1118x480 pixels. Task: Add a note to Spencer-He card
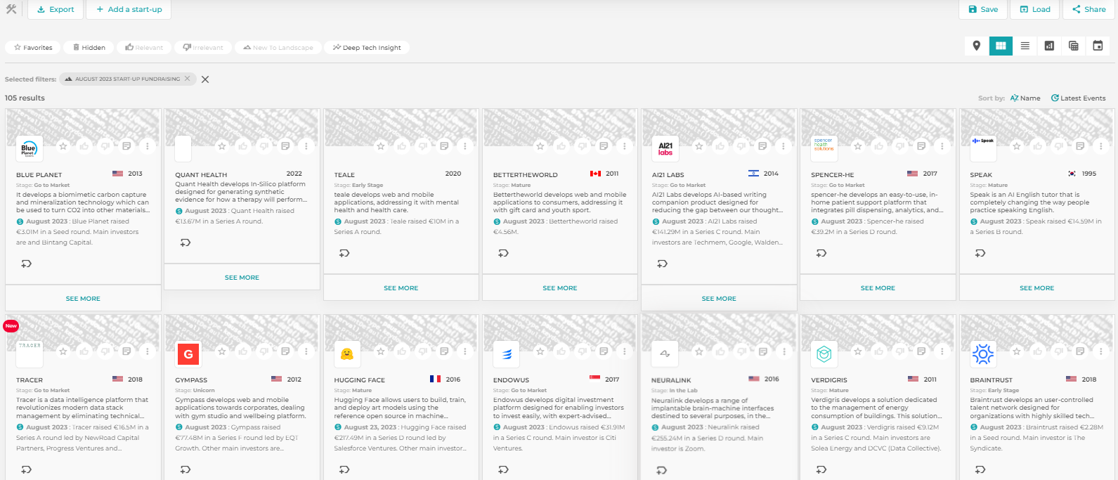tap(921, 146)
